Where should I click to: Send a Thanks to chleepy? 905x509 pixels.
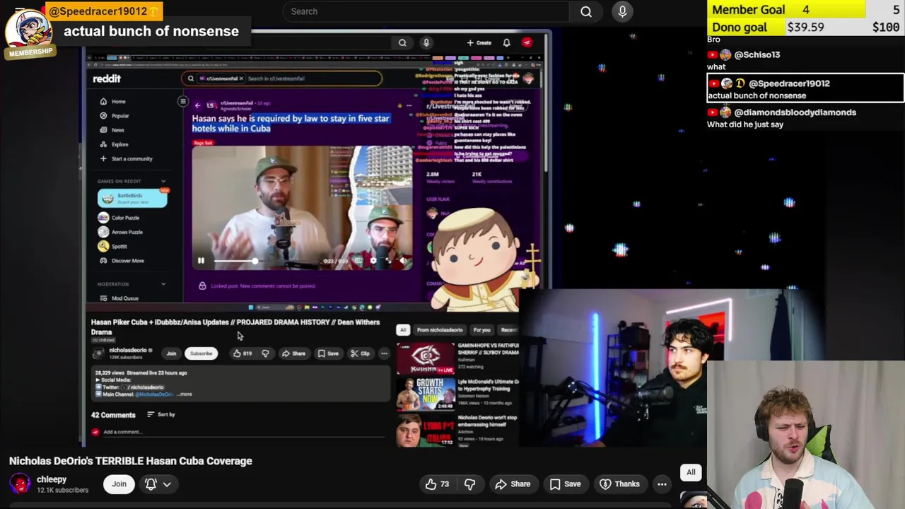[x=619, y=484]
